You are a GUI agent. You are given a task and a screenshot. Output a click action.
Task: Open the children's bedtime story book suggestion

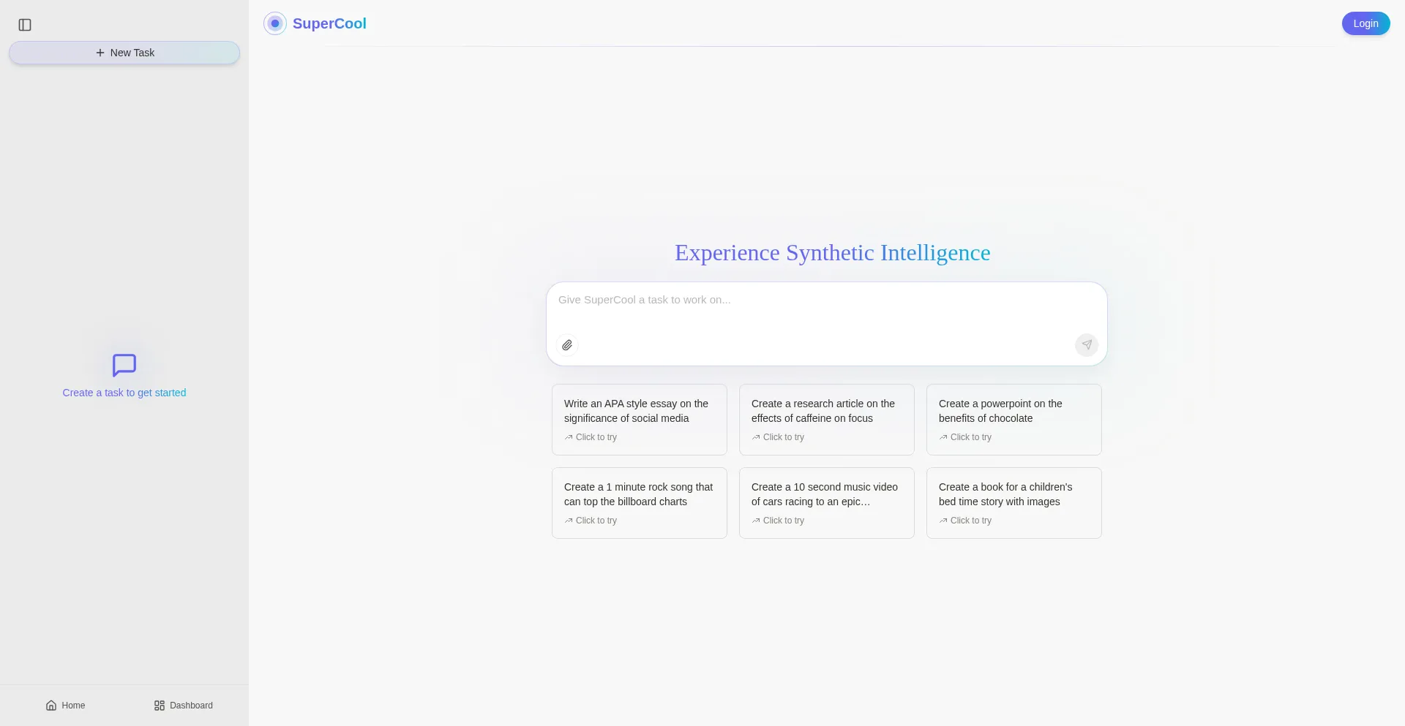[1014, 502]
